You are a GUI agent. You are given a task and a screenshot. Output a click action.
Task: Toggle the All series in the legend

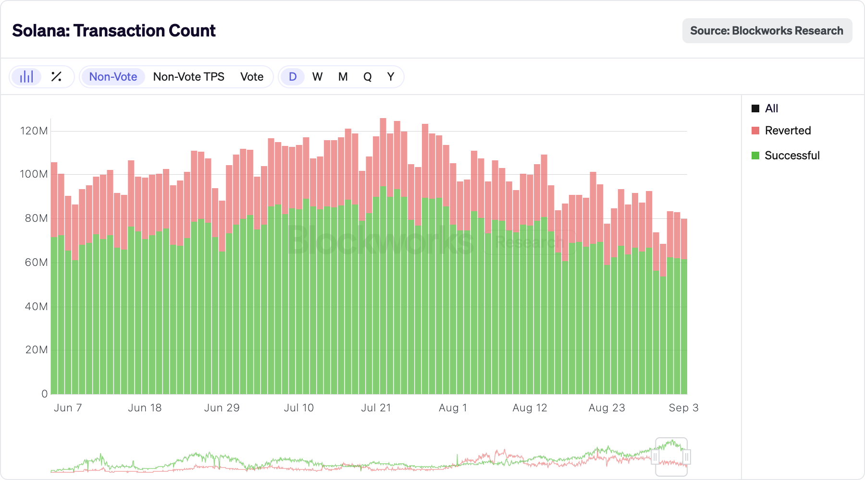click(x=771, y=108)
